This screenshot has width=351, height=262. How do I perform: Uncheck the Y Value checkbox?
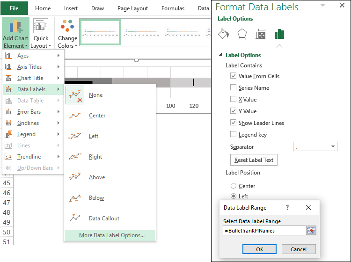click(x=233, y=110)
